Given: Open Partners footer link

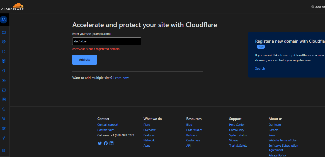Looking at the screenshot, I should pos(192,135).
